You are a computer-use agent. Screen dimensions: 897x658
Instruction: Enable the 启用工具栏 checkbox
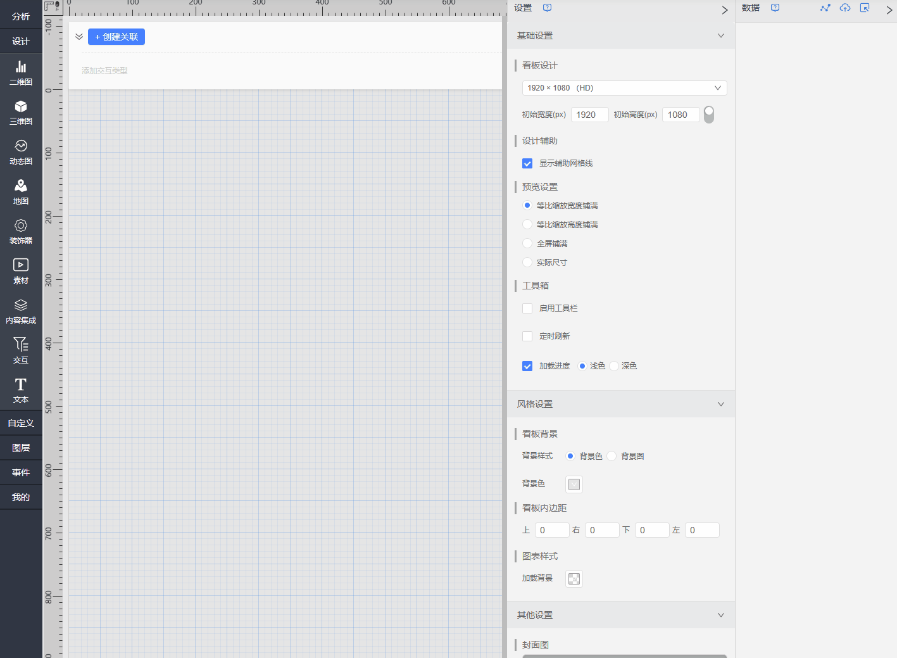(527, 308)
